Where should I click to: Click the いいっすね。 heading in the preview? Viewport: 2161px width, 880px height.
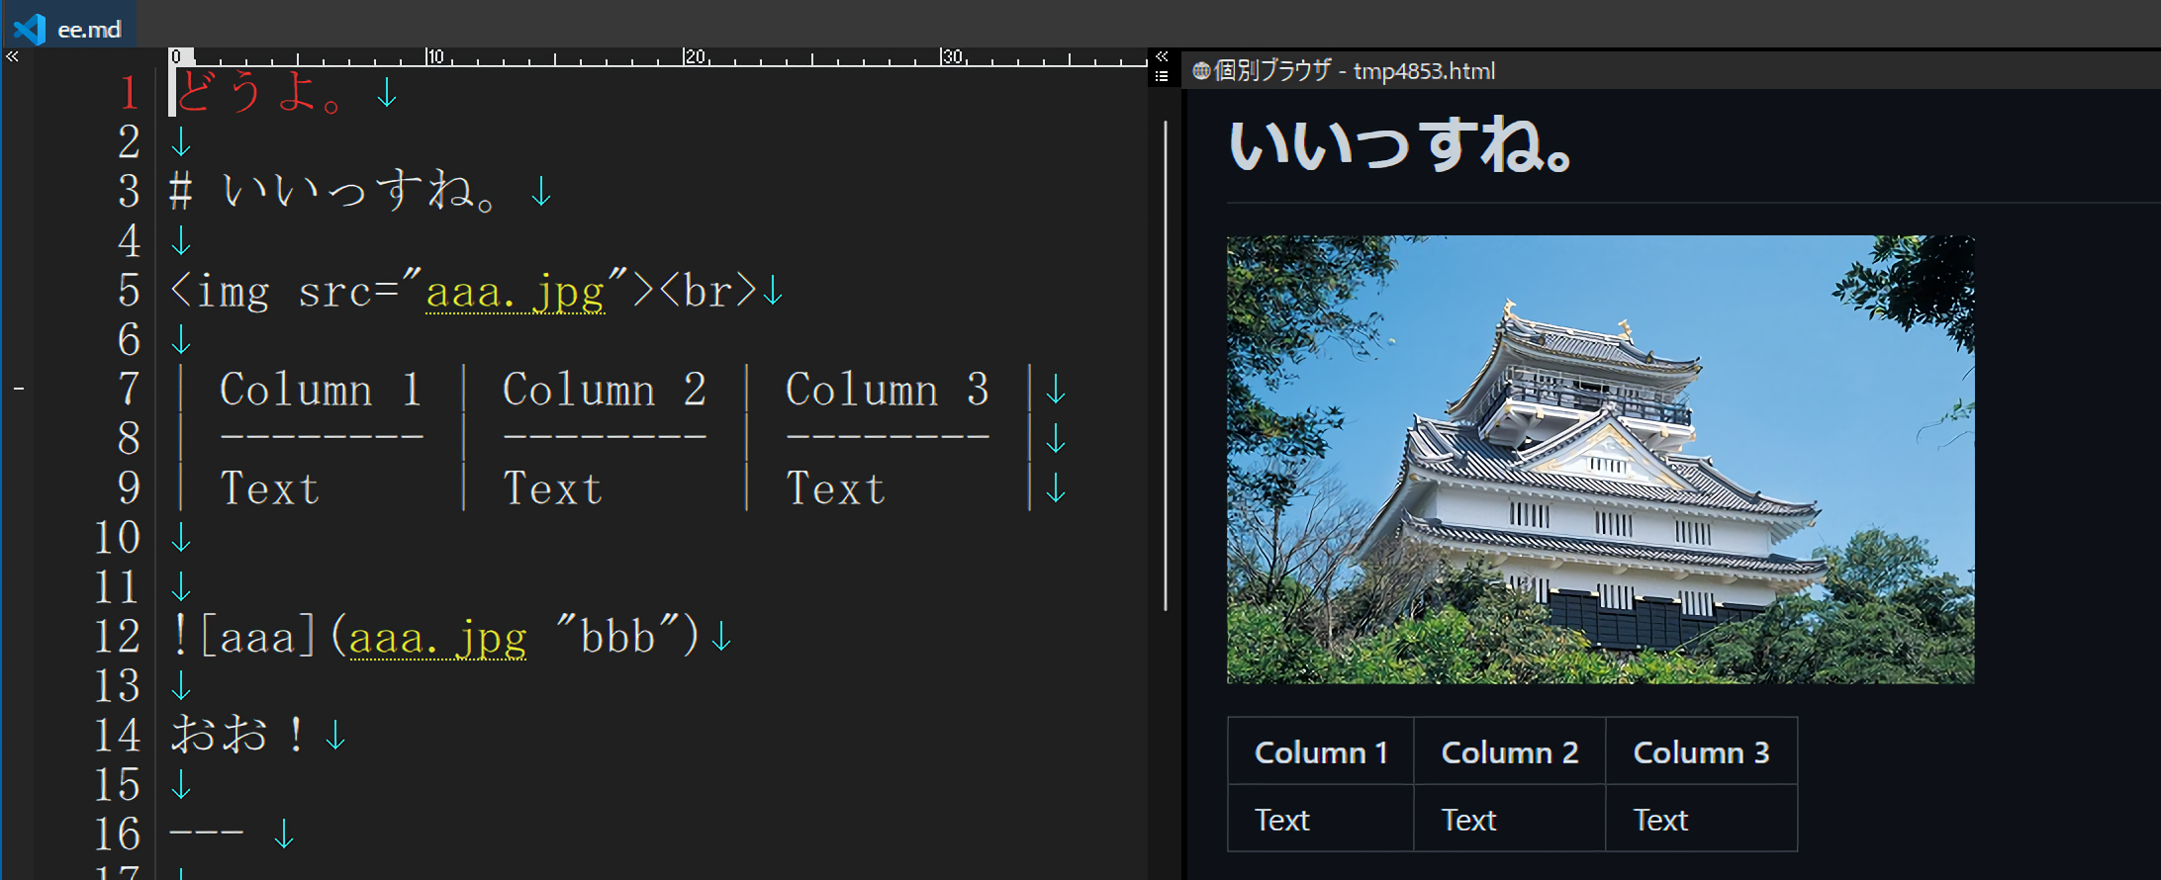1399,146
